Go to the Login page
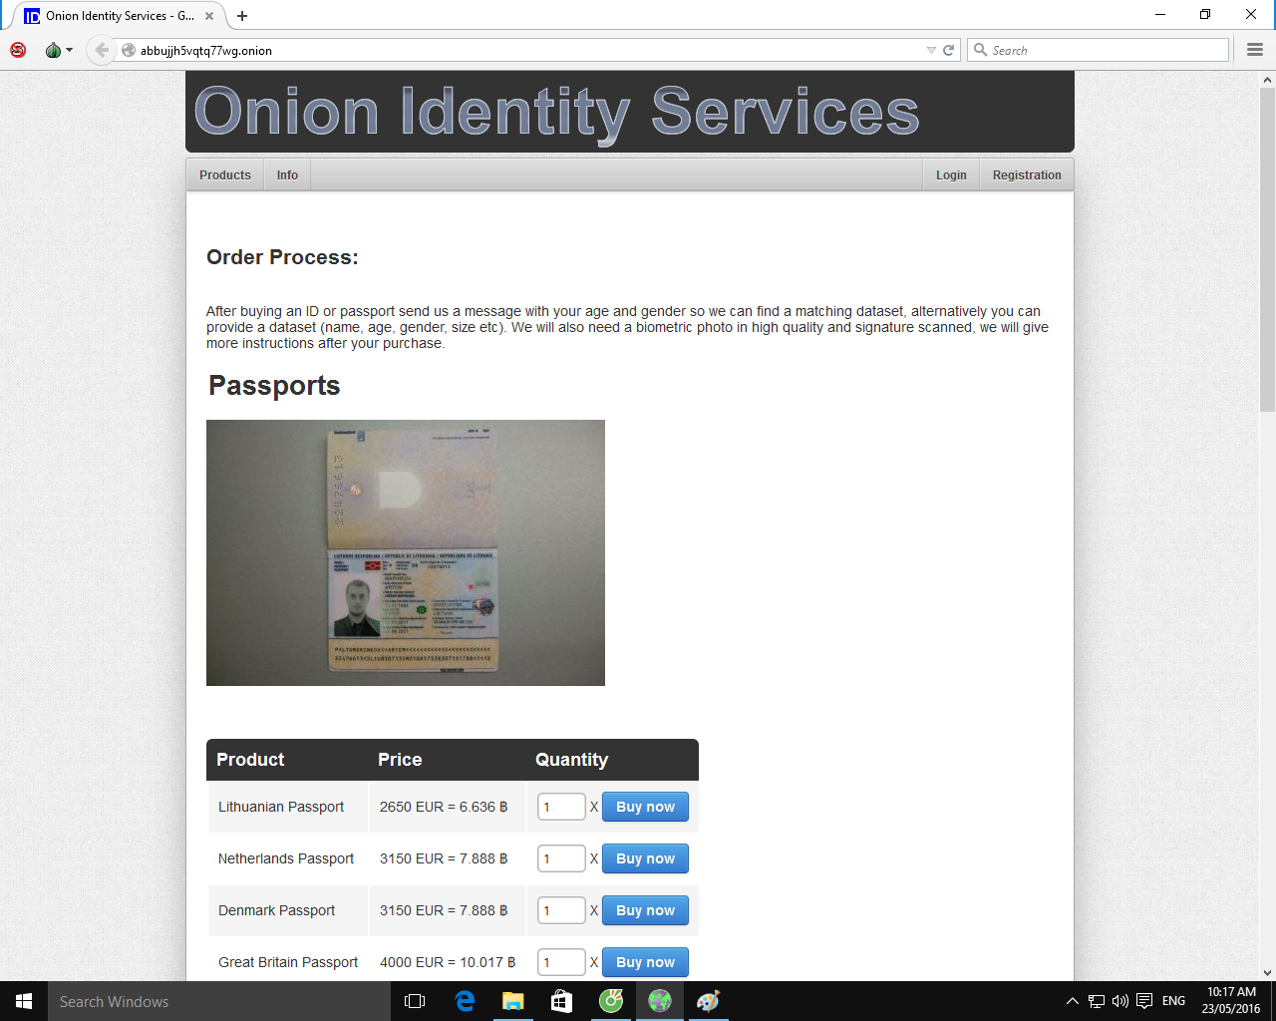 tap(950, 174)
